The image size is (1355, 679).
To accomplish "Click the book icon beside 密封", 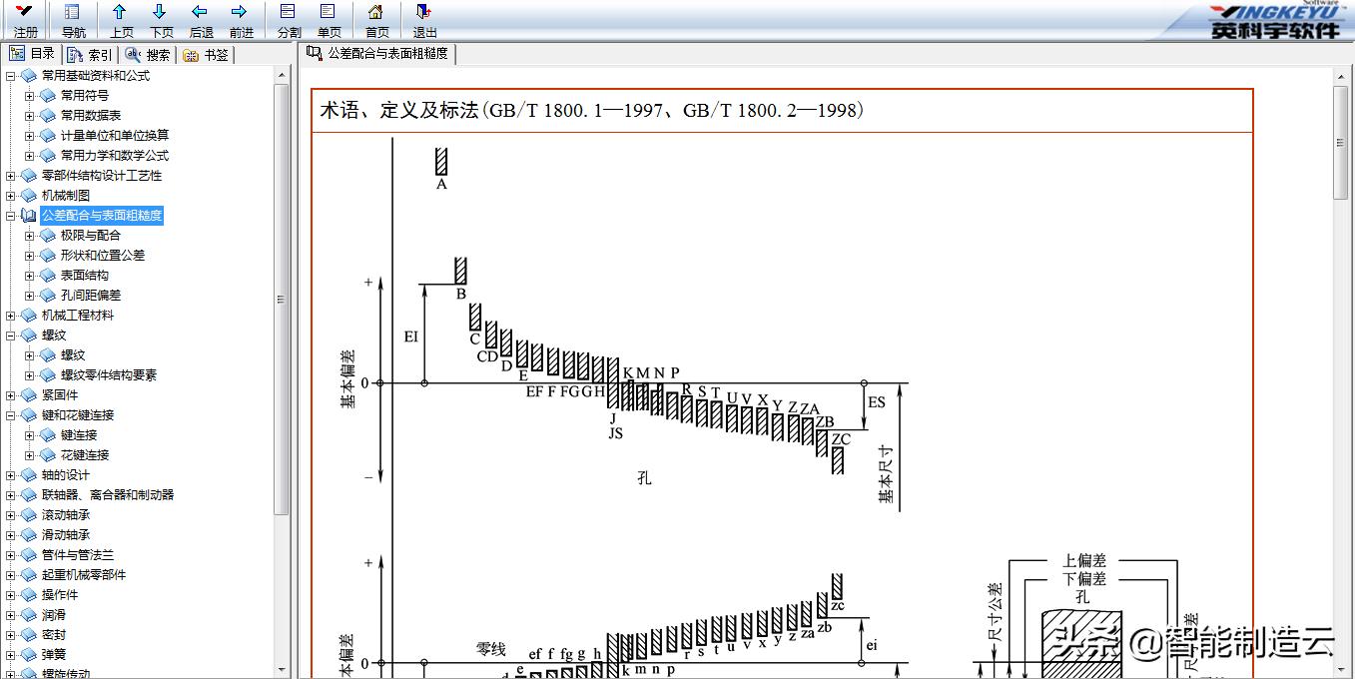I will coord(28,635).
